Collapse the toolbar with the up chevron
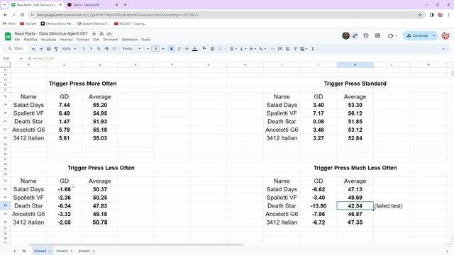 tap(443, 49)
